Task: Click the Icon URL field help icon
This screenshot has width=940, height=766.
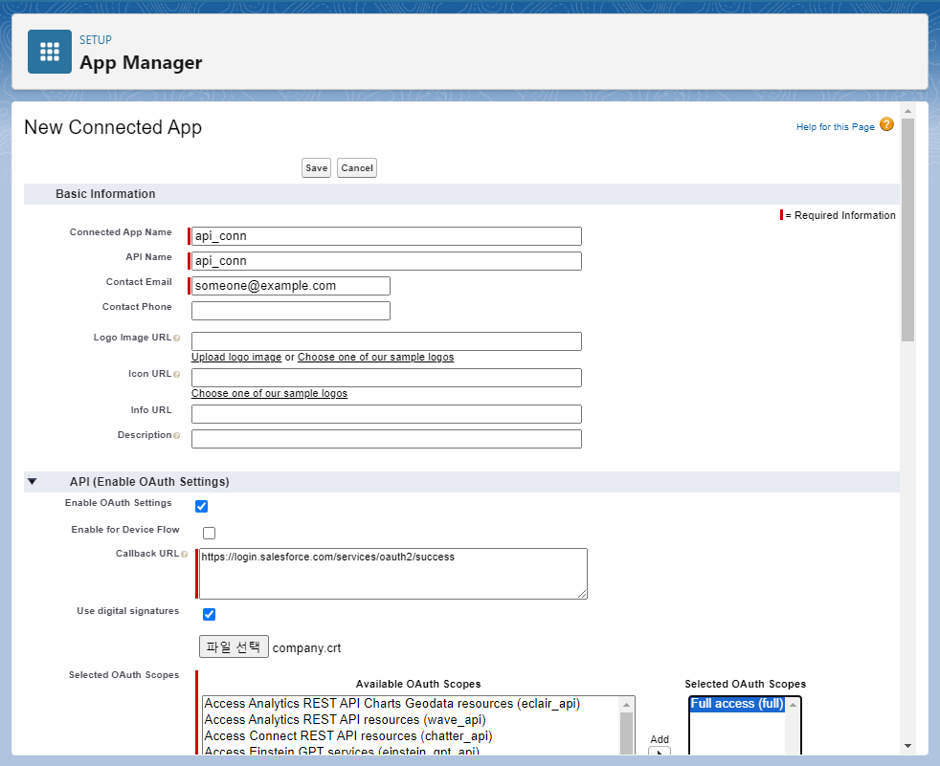Action: coord(177,373)
